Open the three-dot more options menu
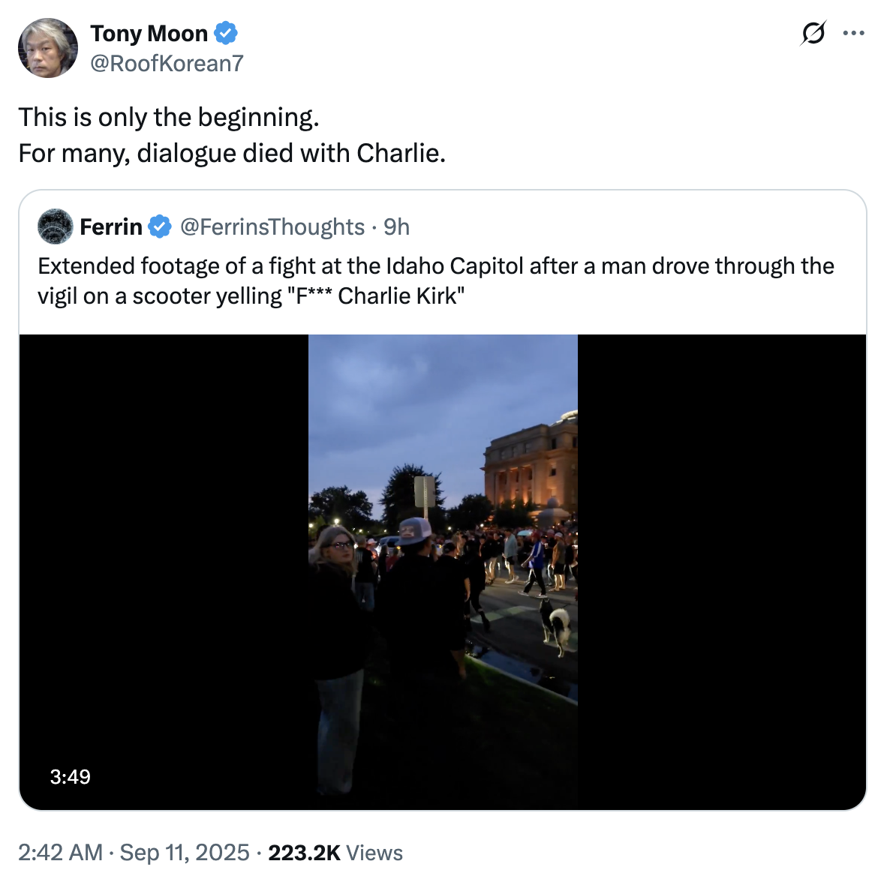This screenshot has height=888, width=884. 853,34
